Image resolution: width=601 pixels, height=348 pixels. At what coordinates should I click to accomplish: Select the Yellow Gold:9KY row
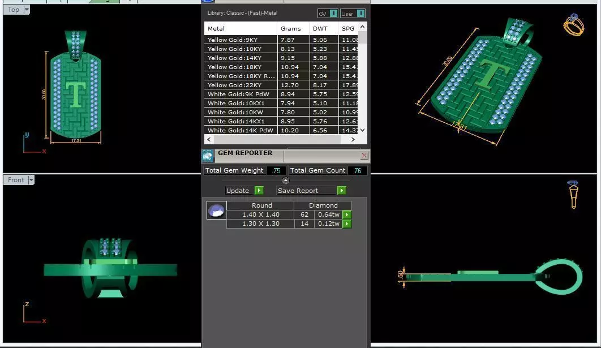coord(281,40)
